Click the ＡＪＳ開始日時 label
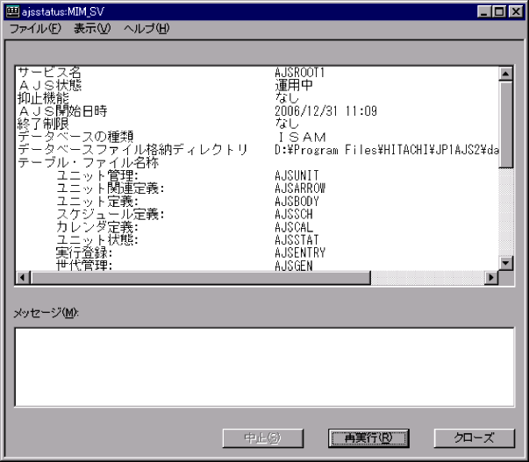529x462 pixels. (x=62, y=111)
